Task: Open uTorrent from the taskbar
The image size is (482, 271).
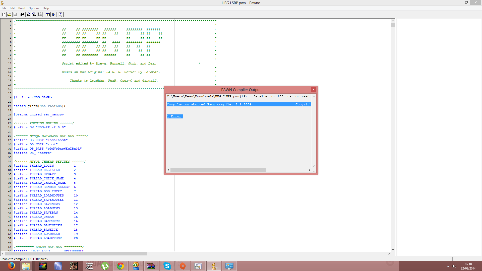Action: (x=105, y=266)
